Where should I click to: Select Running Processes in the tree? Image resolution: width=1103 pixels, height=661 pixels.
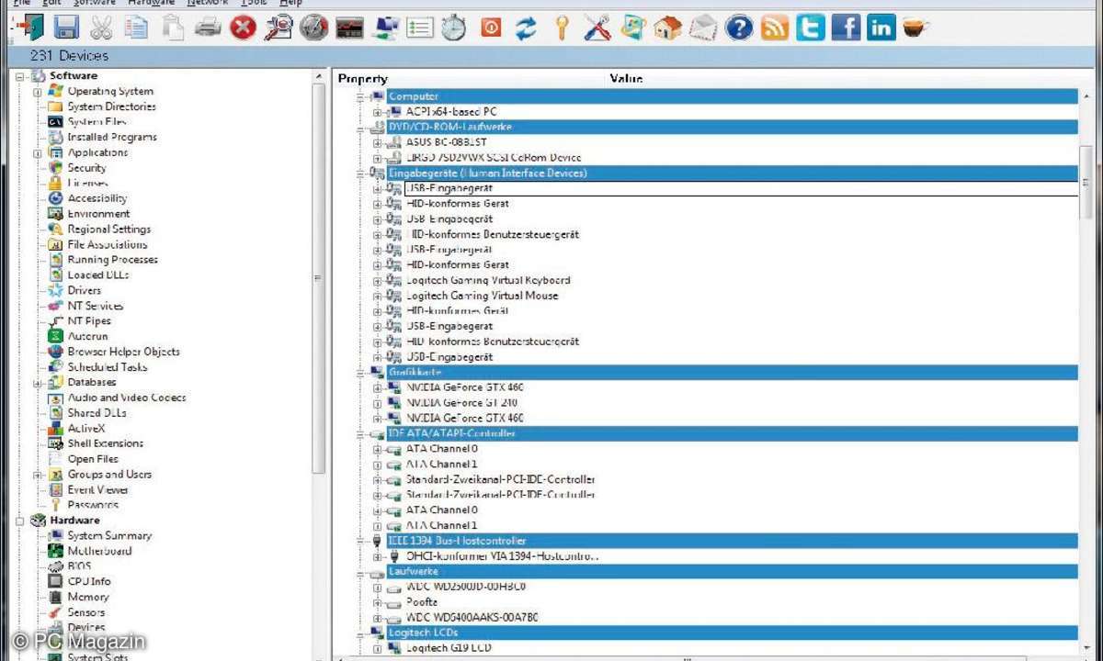pos(112,260)
